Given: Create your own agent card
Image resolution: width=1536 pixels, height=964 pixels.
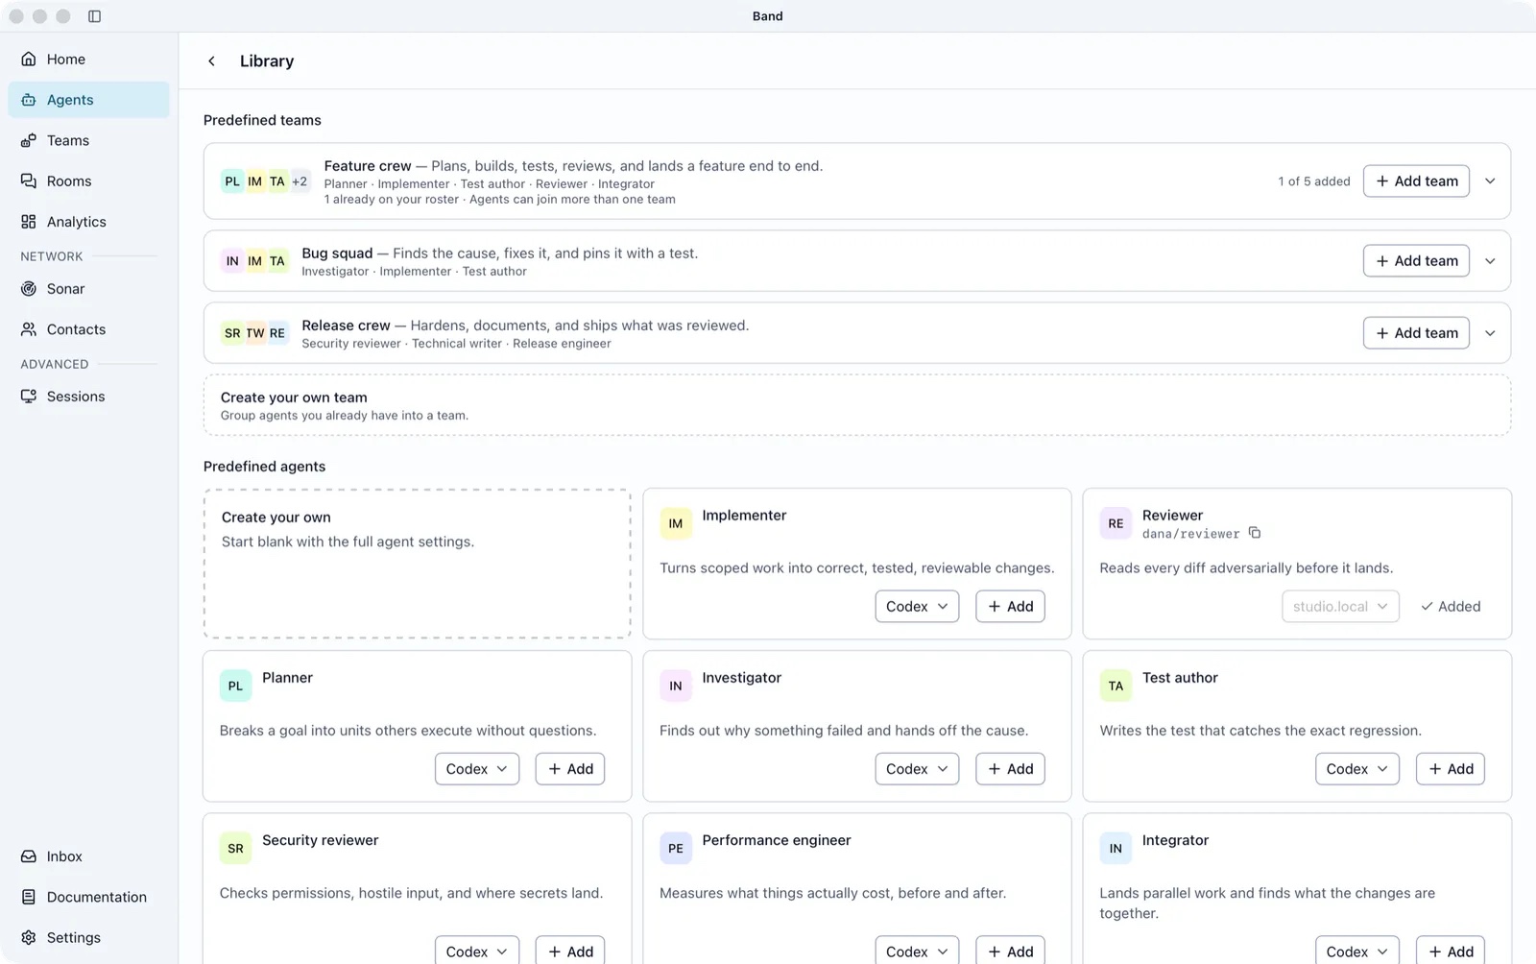Looking at the screenshot, I should coord(418,564).
